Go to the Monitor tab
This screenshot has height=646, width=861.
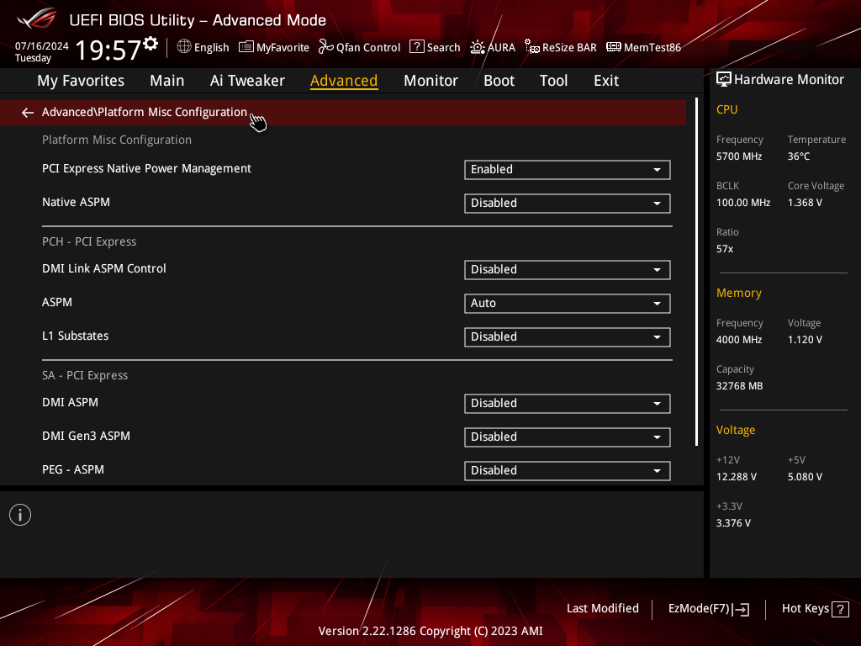pos(430,81)
